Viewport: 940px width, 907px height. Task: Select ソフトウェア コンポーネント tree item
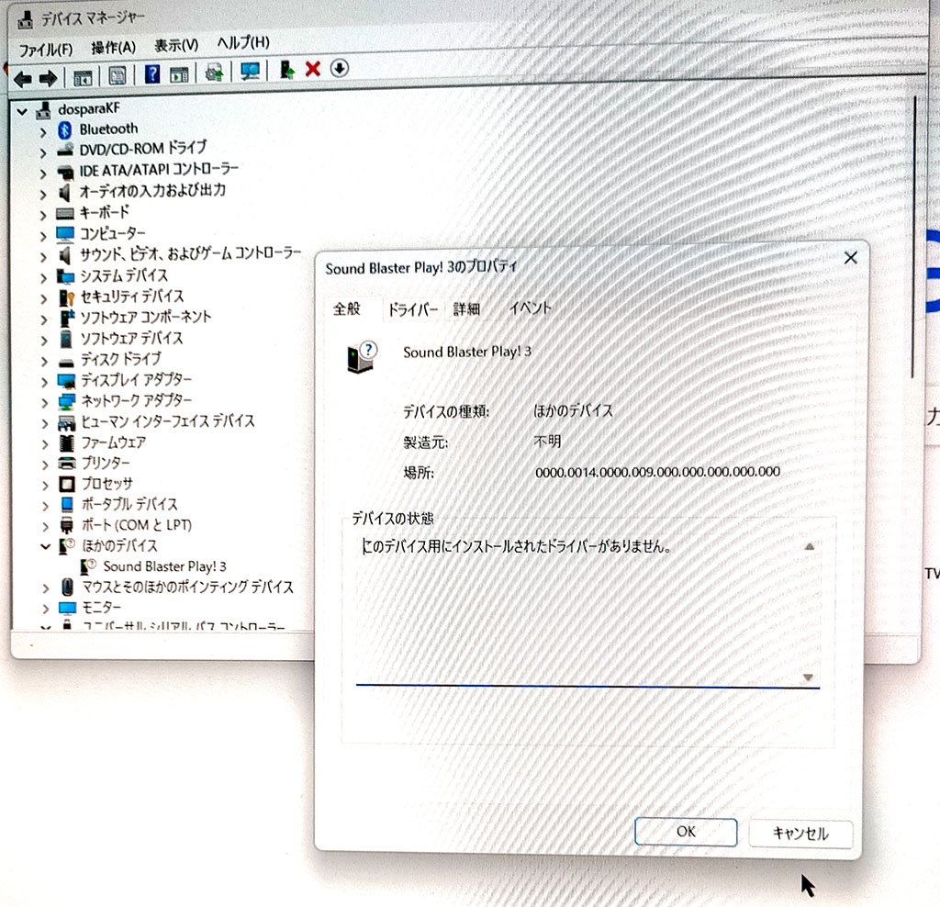pyautogui.click(x=146, y=317)
